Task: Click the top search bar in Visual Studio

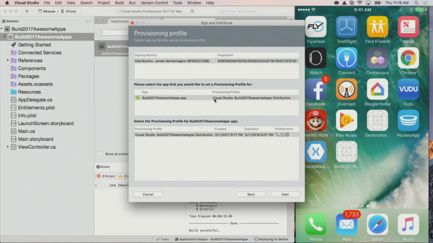Action: tap(255, 11)
